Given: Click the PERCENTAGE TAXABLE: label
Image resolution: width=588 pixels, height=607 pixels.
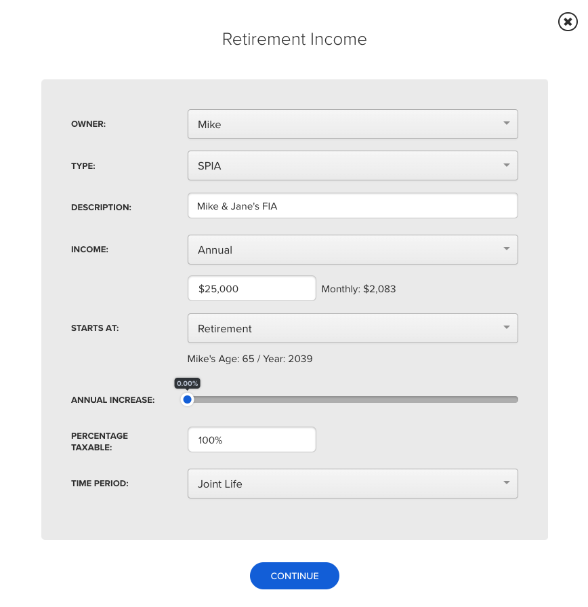Looking at the screenshot, I should pos(100,442).
